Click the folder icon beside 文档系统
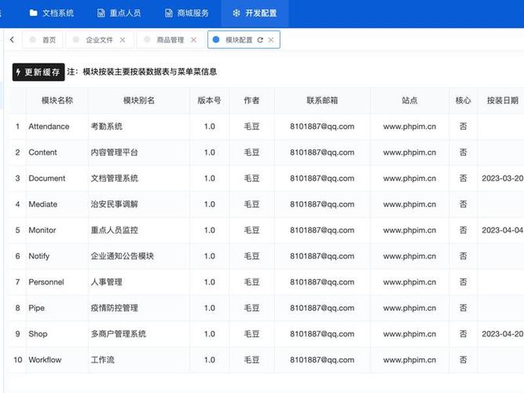The image size is (524, 393). click(33, 13)
